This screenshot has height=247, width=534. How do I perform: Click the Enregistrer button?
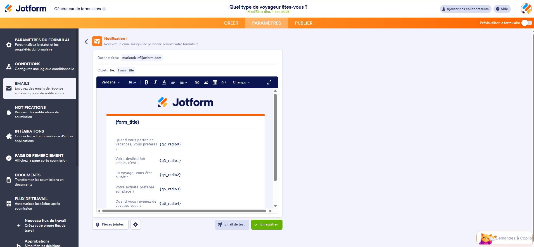coord(267,225)
